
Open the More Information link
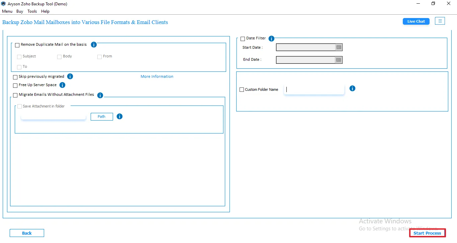pos(157,76)
